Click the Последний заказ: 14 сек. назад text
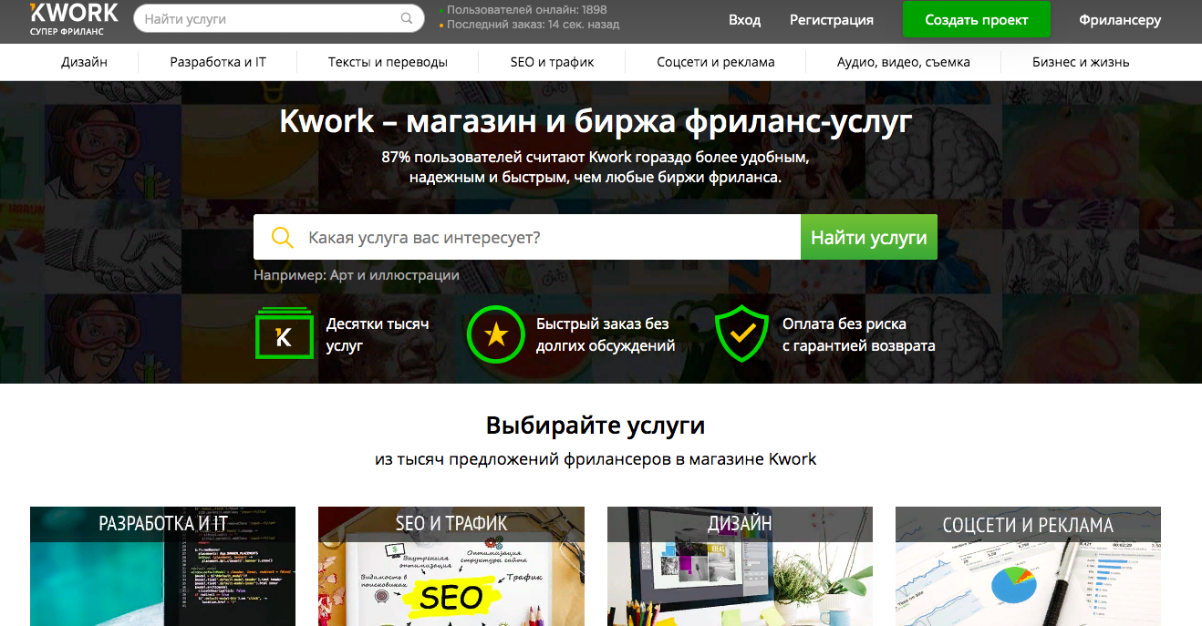The width and height of the screenshot is (1202, 626). click(x=534, y=25)
